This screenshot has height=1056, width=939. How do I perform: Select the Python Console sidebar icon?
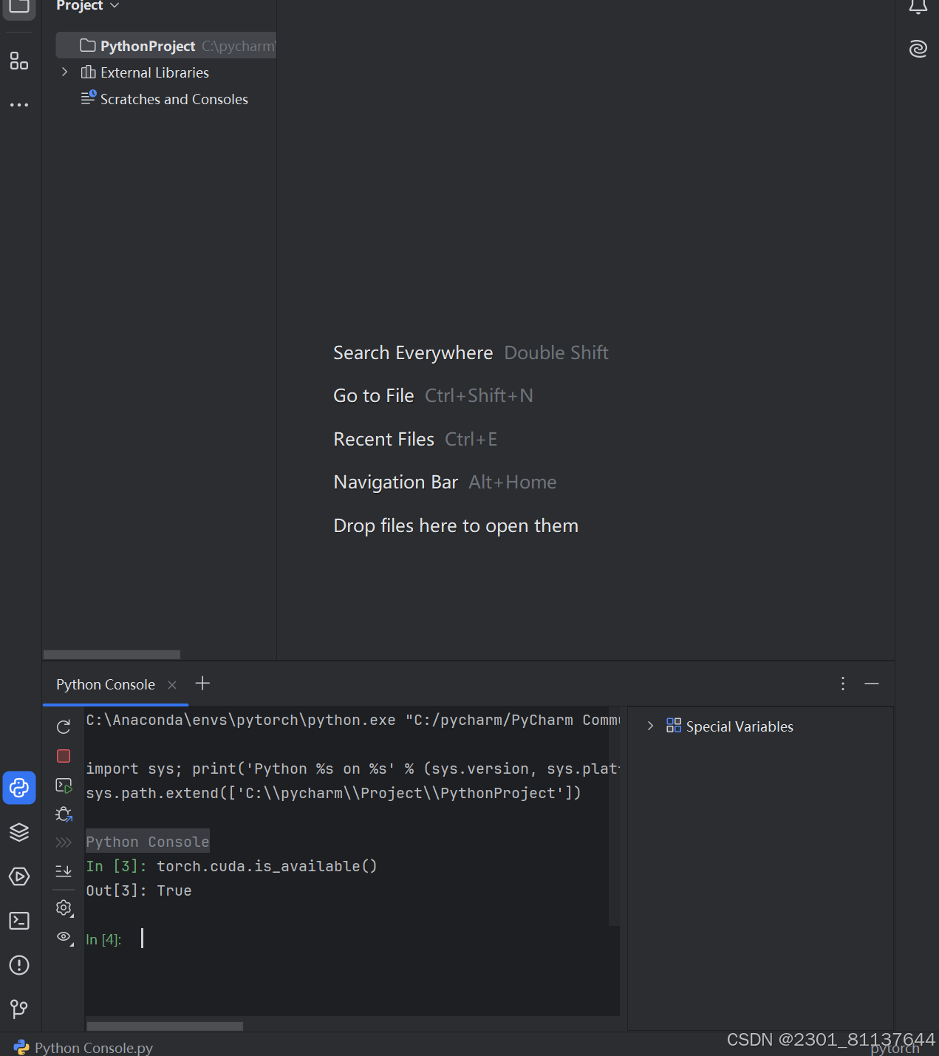[19, 788]
